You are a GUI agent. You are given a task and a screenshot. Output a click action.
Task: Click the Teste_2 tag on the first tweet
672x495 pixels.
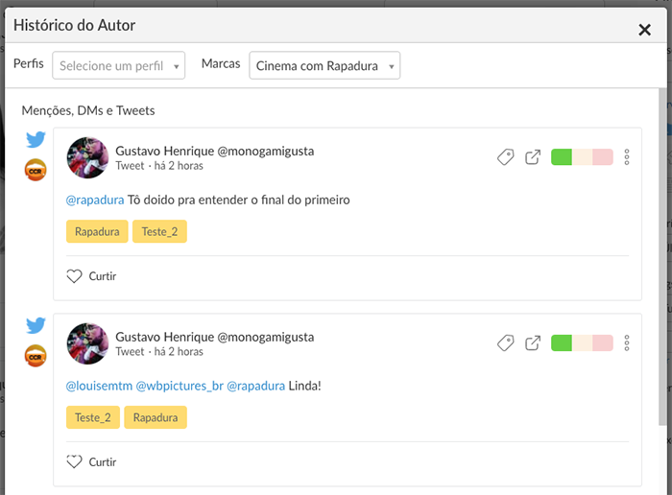(159, 231)
